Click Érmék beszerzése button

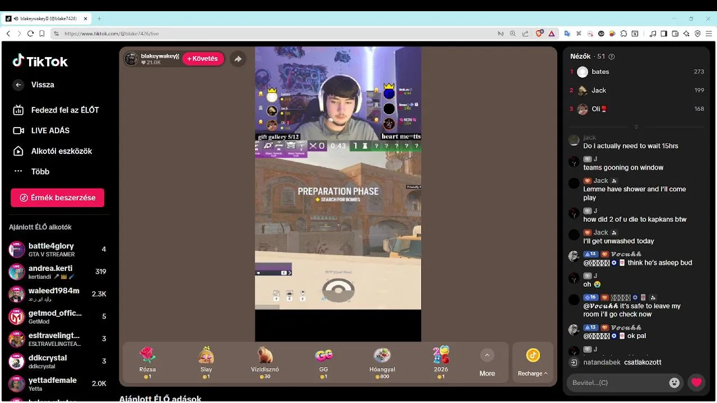point(57,198)
